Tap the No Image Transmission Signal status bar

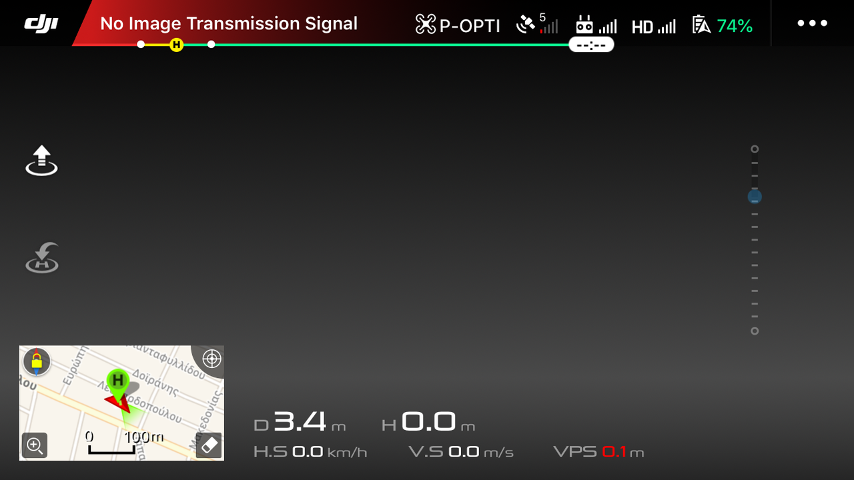229,24
